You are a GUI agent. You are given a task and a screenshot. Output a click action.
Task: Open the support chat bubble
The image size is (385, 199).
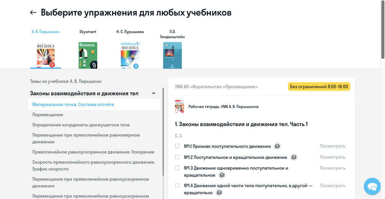372,186
